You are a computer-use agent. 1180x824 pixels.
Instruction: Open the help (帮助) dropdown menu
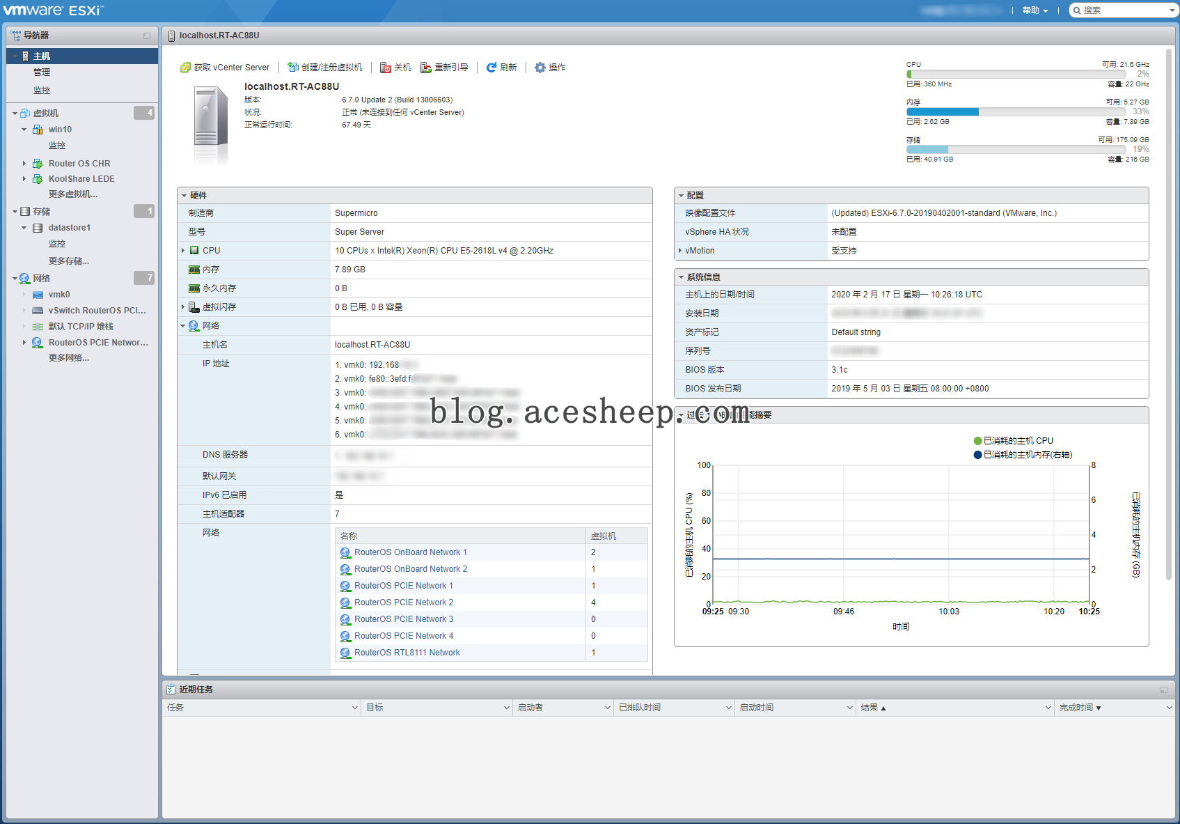click(1035, 10)
